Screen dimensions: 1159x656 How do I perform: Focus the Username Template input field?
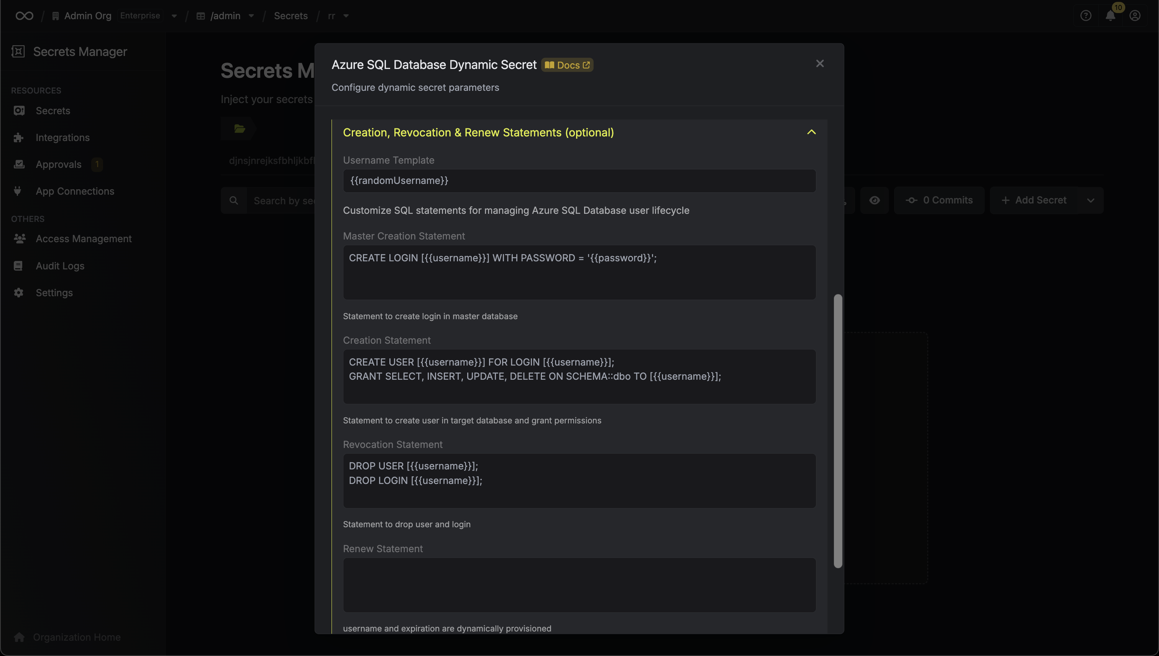click(x=579, y=181)
